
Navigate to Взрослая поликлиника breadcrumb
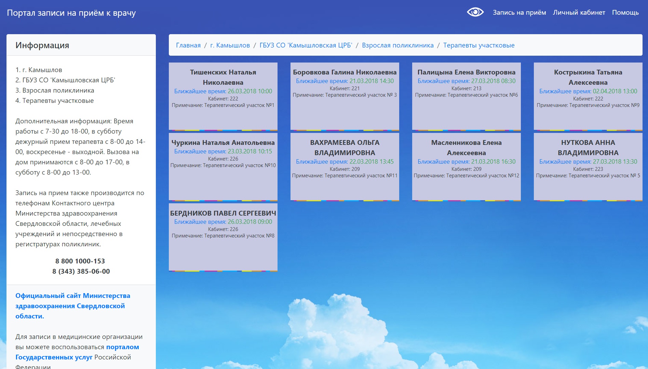[397, 45]
